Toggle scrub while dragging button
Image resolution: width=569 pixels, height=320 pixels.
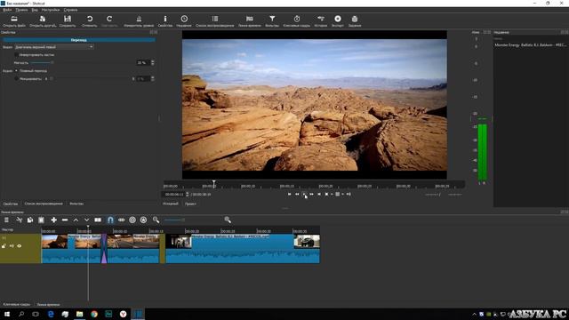121,220
